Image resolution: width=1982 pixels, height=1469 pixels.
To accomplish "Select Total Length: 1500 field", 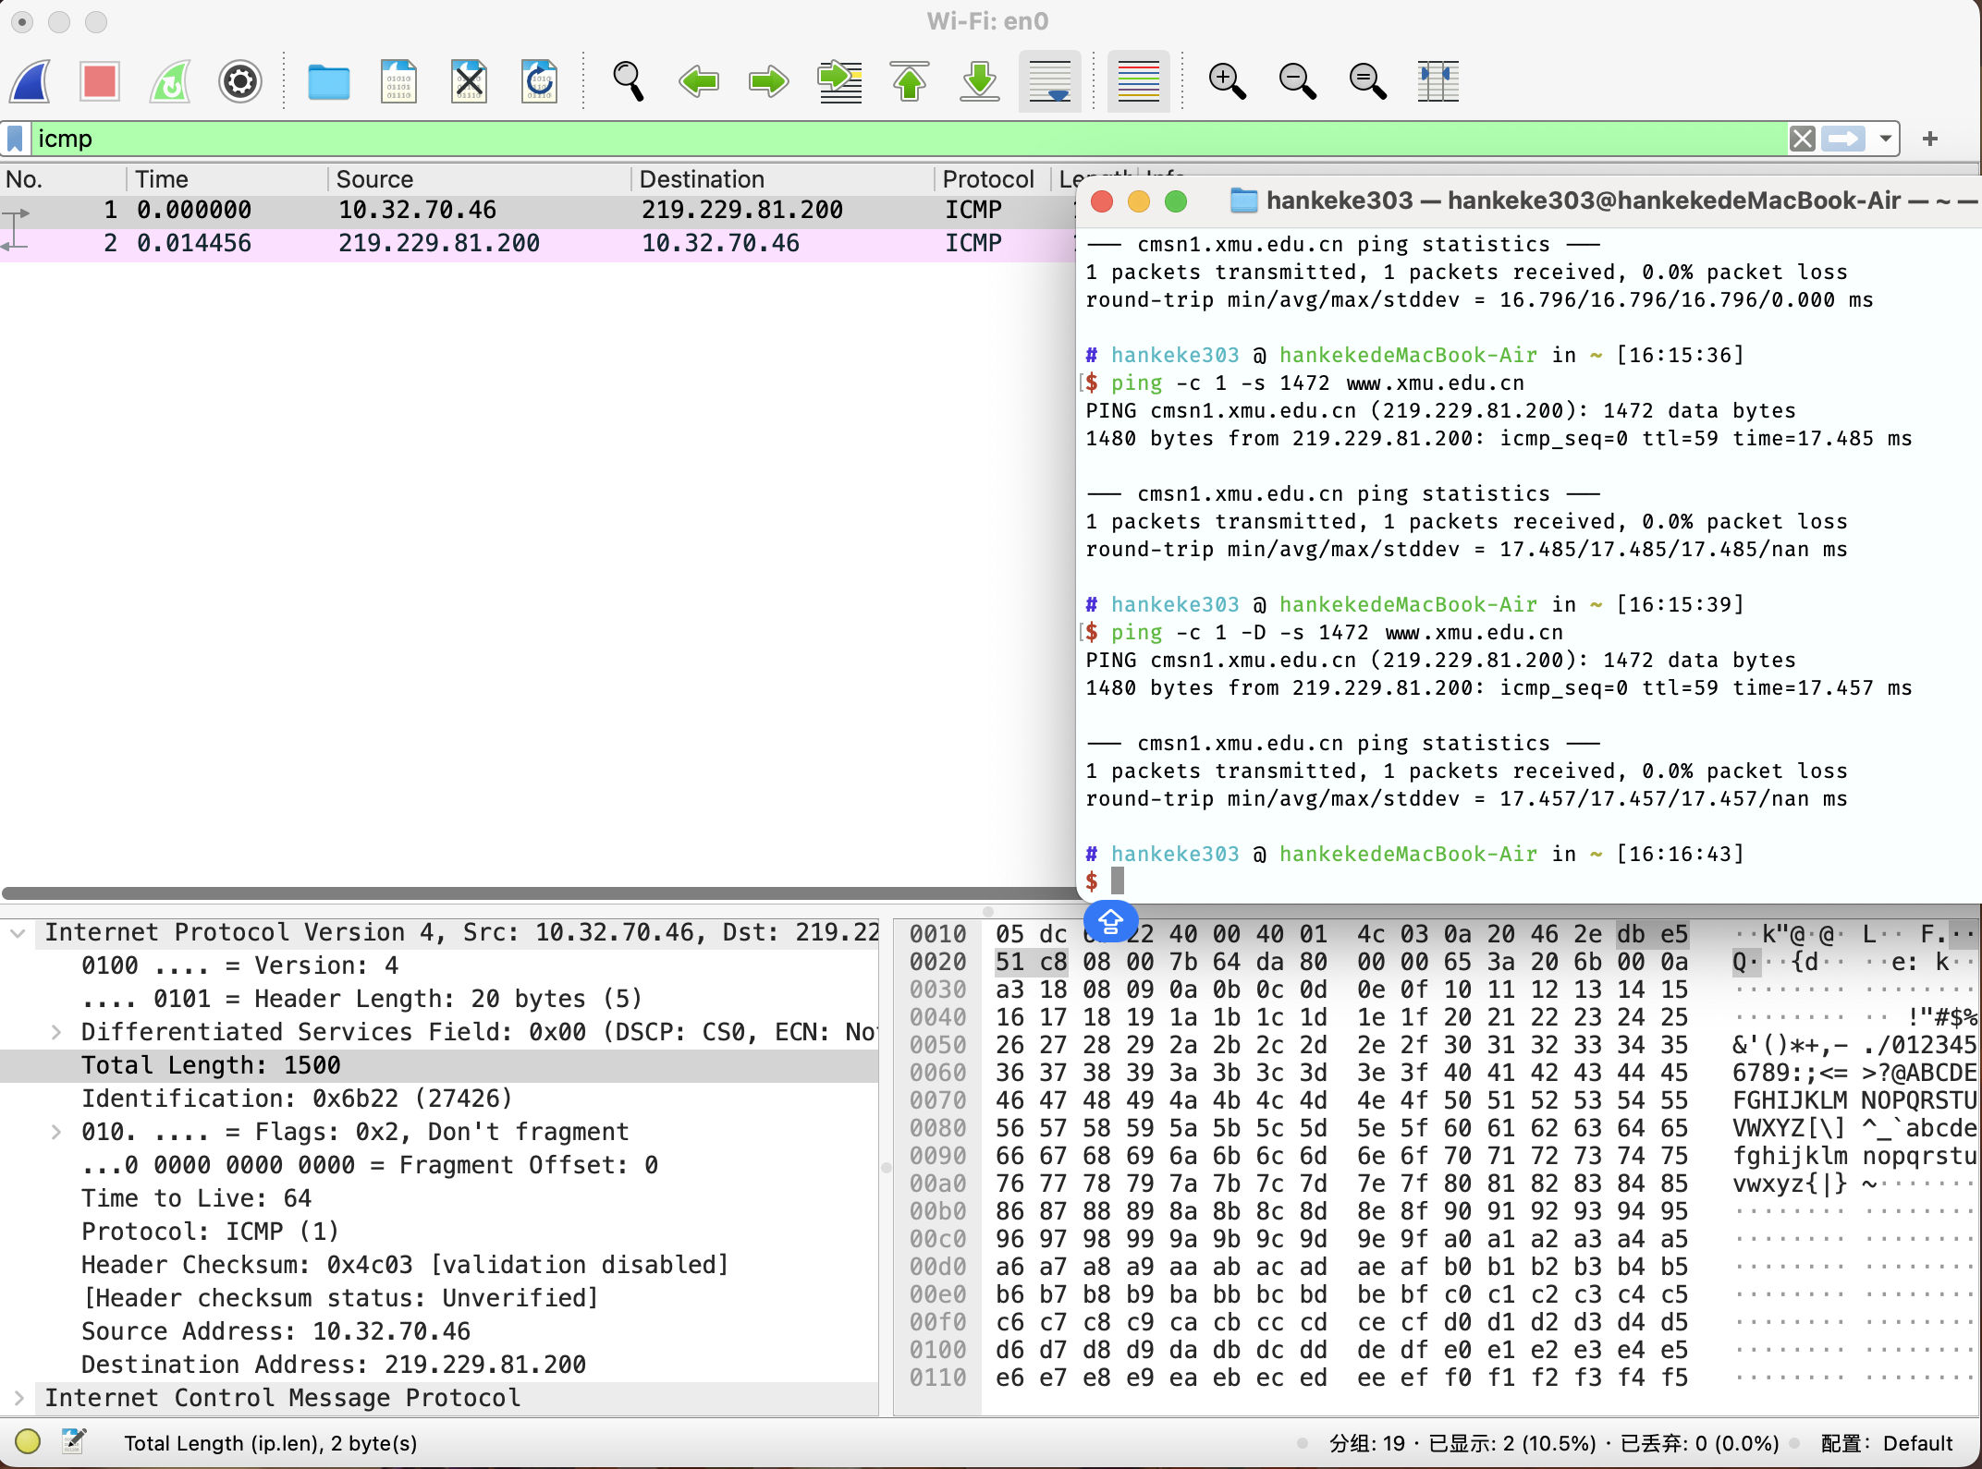I will coord(439,1066).
